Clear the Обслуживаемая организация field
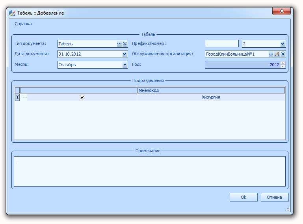The width and height of the screenshot is (303, 224). 283,54
